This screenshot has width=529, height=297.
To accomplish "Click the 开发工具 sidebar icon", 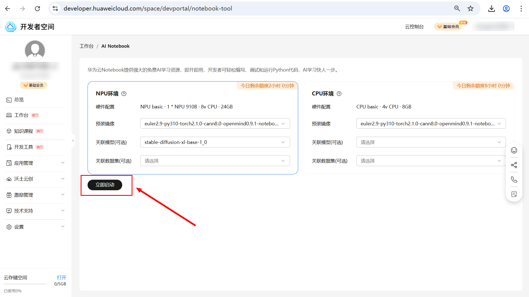I will click(x=9, y=147).
